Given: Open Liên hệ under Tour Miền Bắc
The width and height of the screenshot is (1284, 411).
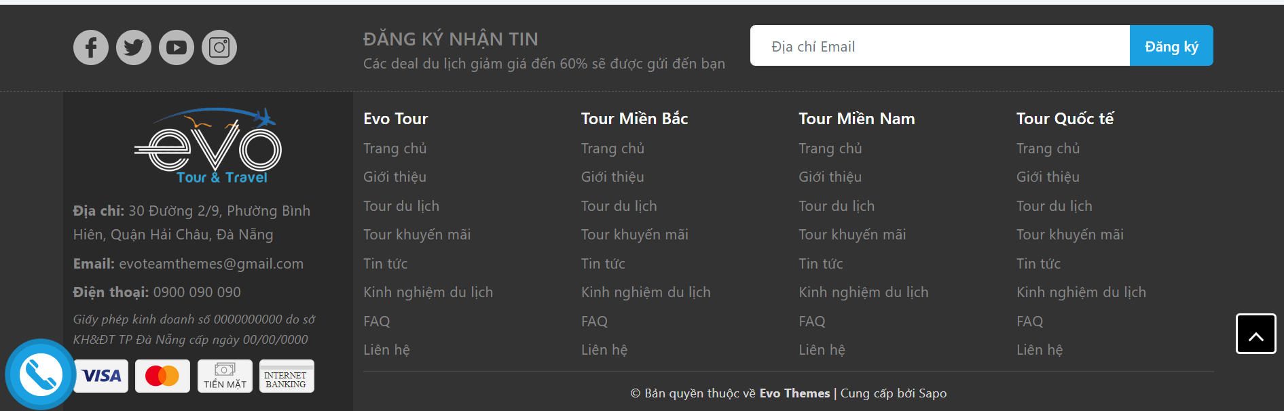Looking at the screenshot, I should click(x=604, y=350).
